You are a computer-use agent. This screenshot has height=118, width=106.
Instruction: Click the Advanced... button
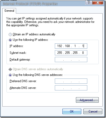tap(87, 100)
